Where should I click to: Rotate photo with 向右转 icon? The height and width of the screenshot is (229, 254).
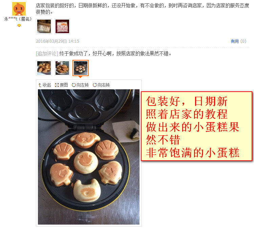(x=94, y=85)
